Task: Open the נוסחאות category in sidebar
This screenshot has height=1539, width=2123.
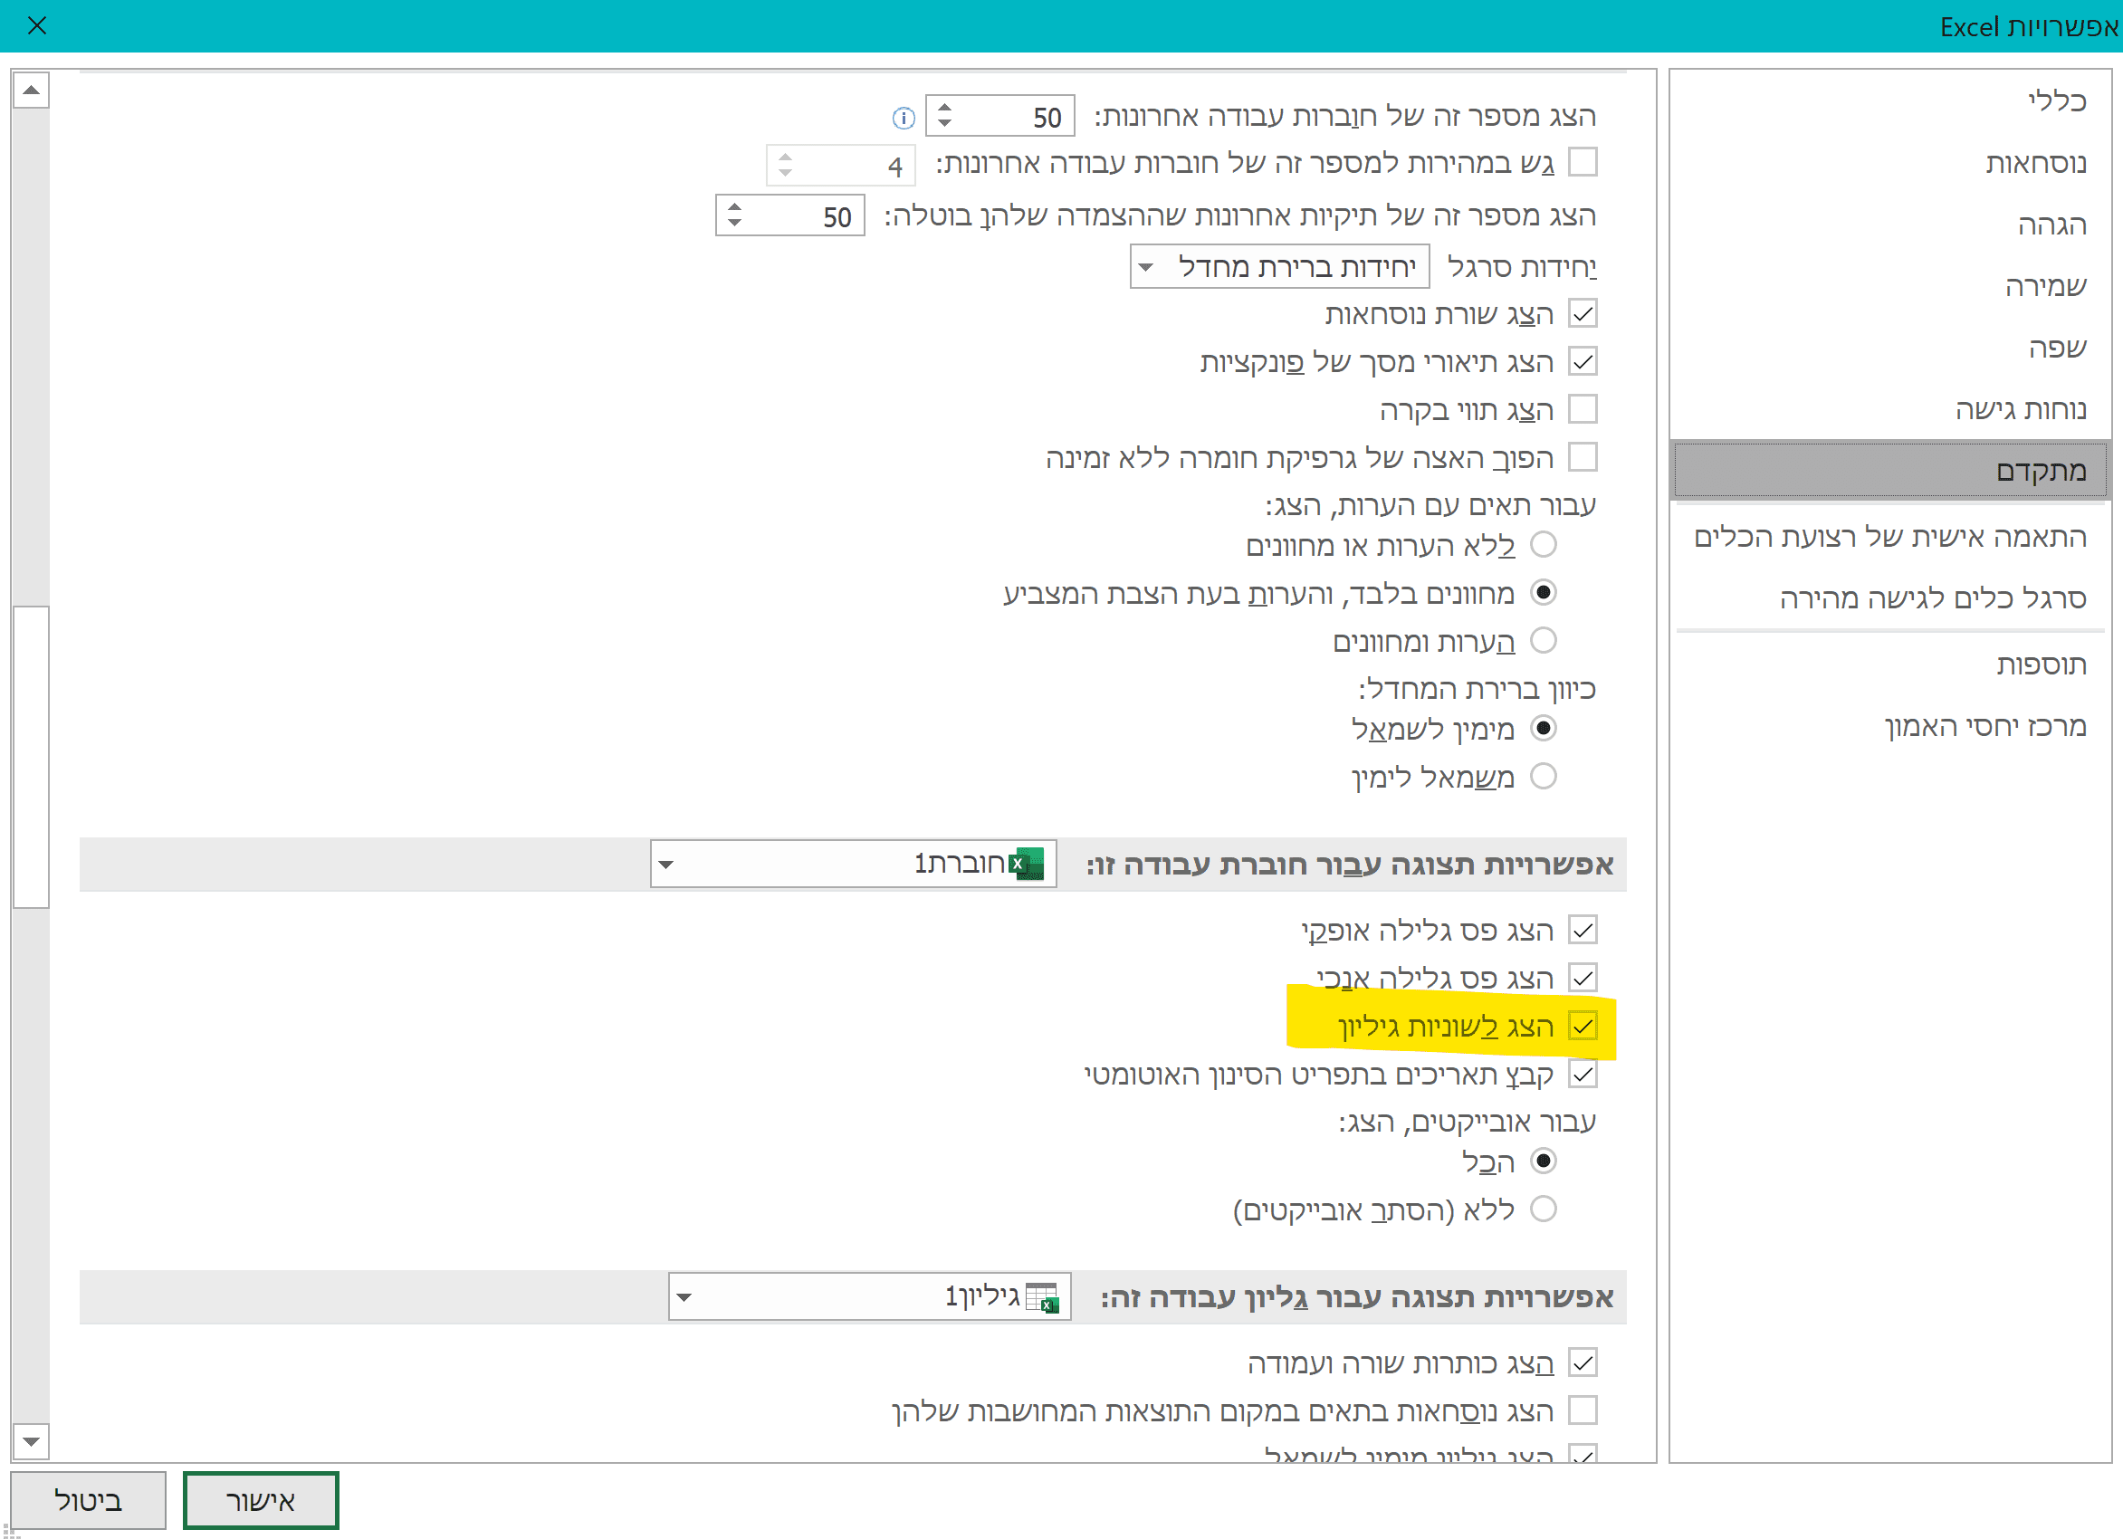Action: point(2036,163)
